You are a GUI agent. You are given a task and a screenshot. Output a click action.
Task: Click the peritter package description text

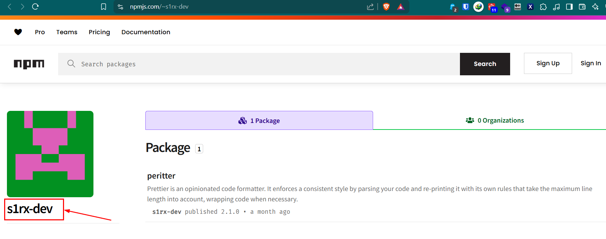(x=370, y=194)
